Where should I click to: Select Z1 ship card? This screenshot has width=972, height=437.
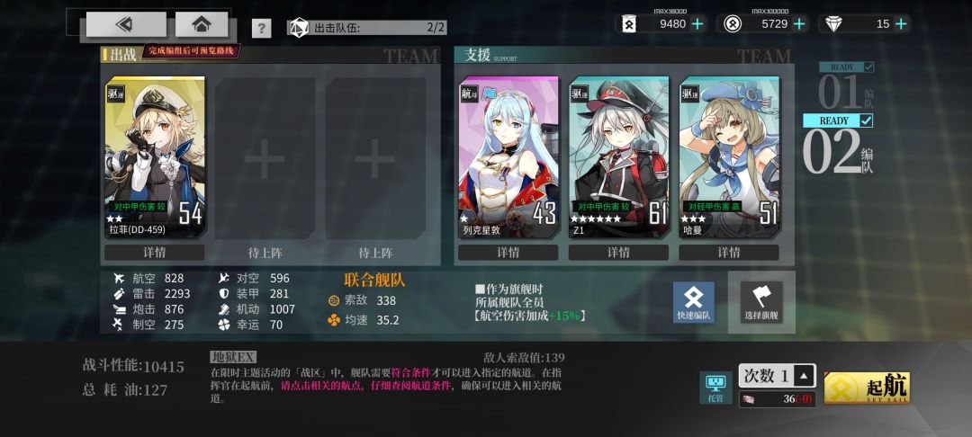point(618,157)
